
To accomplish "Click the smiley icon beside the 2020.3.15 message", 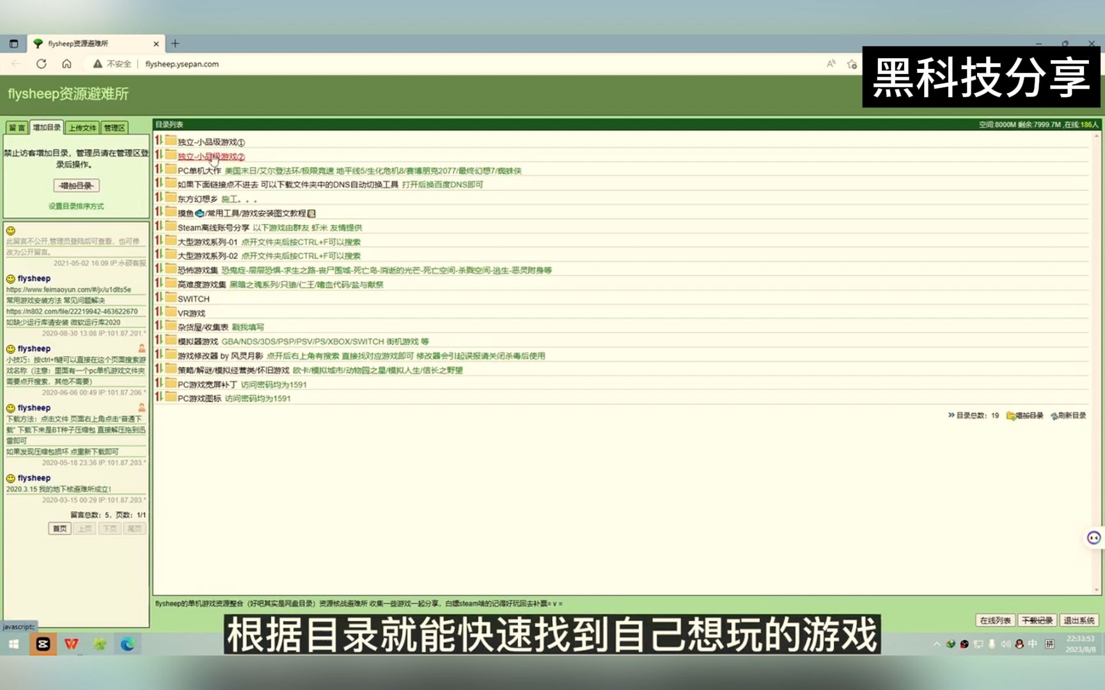I will pos(11,479).
